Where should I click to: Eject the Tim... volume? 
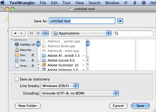click(33, 61)
